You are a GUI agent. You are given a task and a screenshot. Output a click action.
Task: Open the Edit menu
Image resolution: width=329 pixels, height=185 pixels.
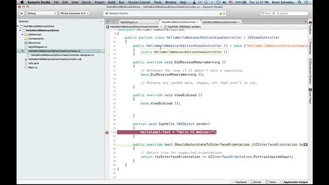65,2
